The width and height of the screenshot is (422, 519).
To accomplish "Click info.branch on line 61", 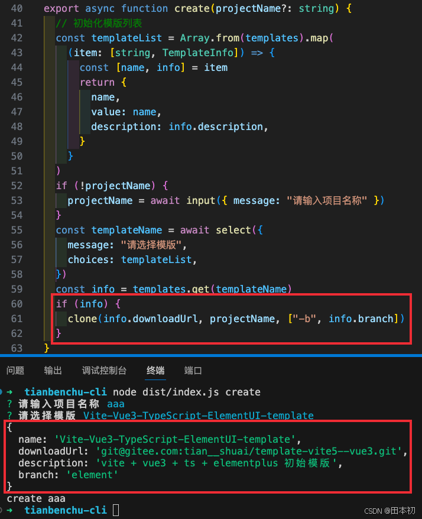I will coord(361,319).
